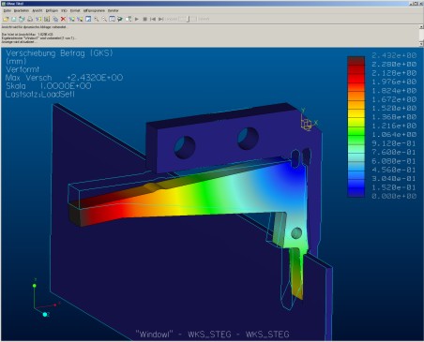The width and height of the screenshot is (424, 342).
Task: Start the animation with play button
Action: (x=137, y=19)
